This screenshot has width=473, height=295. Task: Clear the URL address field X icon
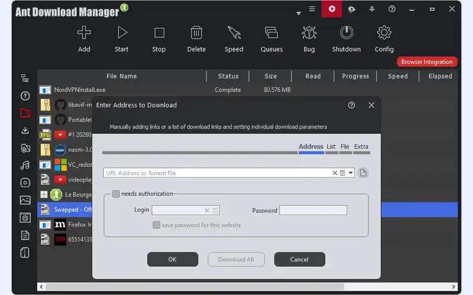click(x=335, y=173)
